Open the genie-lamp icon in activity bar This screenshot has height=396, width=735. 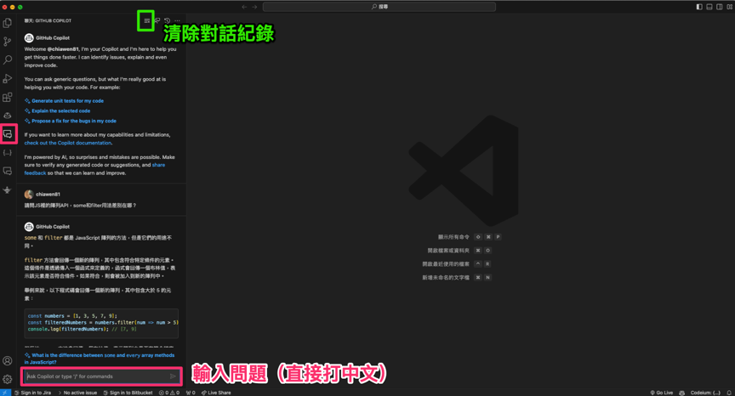click(x=7, y=190)
